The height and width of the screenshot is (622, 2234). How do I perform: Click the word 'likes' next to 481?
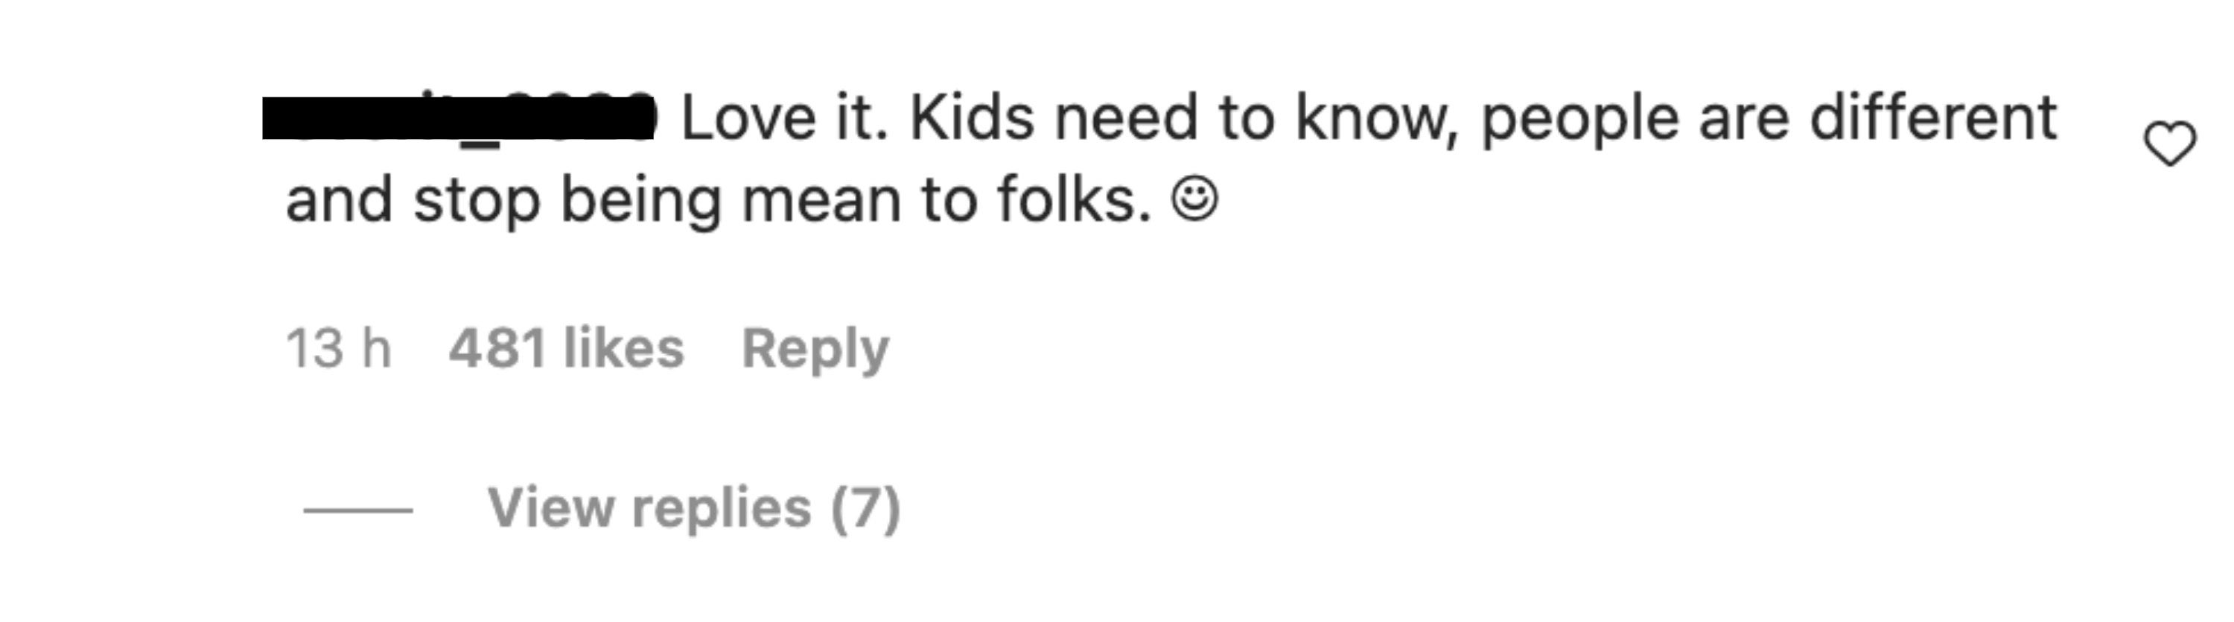tap(625, 348)
